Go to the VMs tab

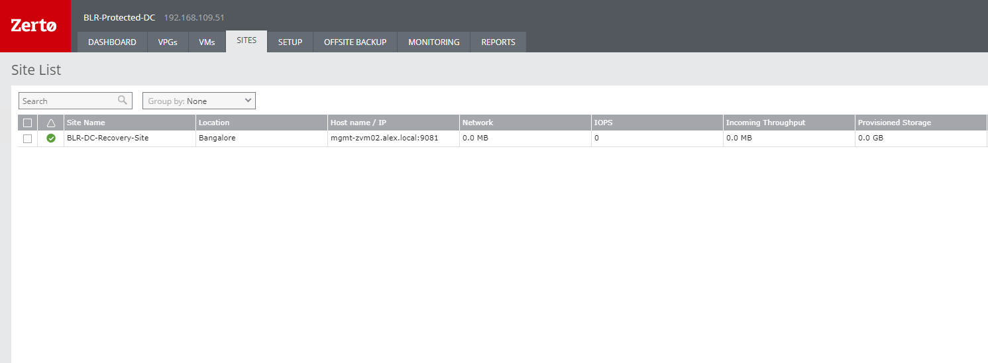(x=207, y=42)
